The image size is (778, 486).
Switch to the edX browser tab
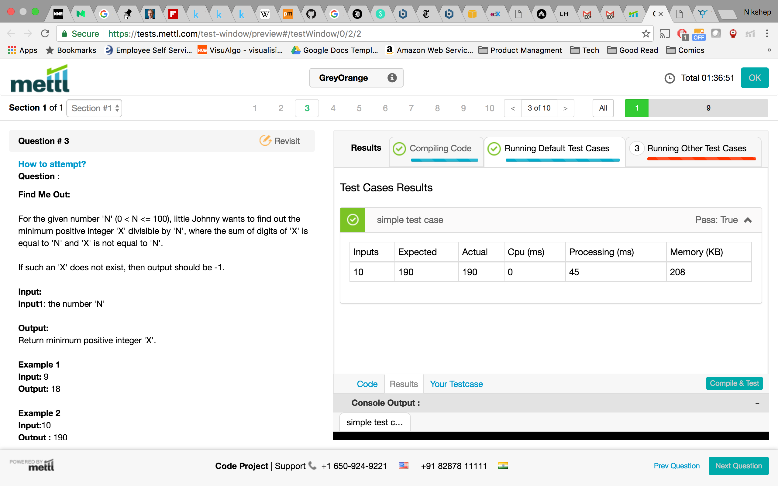495,14
